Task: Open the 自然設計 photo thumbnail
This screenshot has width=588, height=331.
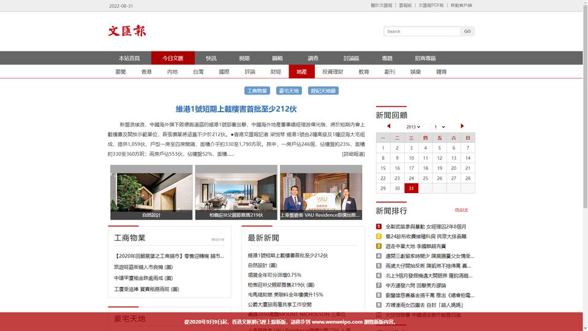Action: (x=151, y=192)
